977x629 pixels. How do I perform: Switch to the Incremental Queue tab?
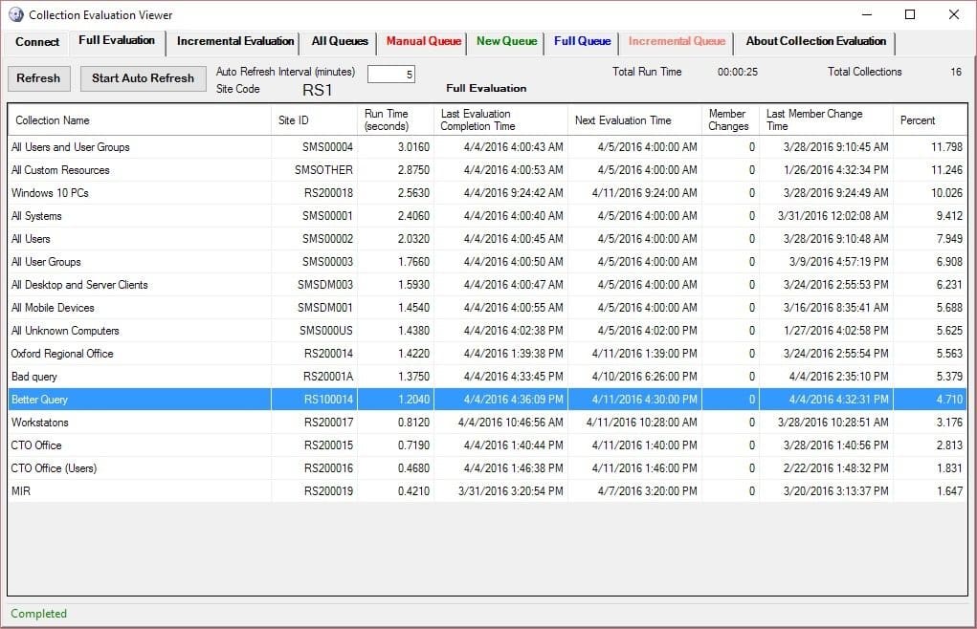click(x=677, y=41)
